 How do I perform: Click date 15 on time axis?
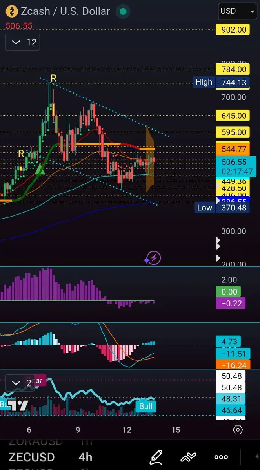(x=176, y=430)
